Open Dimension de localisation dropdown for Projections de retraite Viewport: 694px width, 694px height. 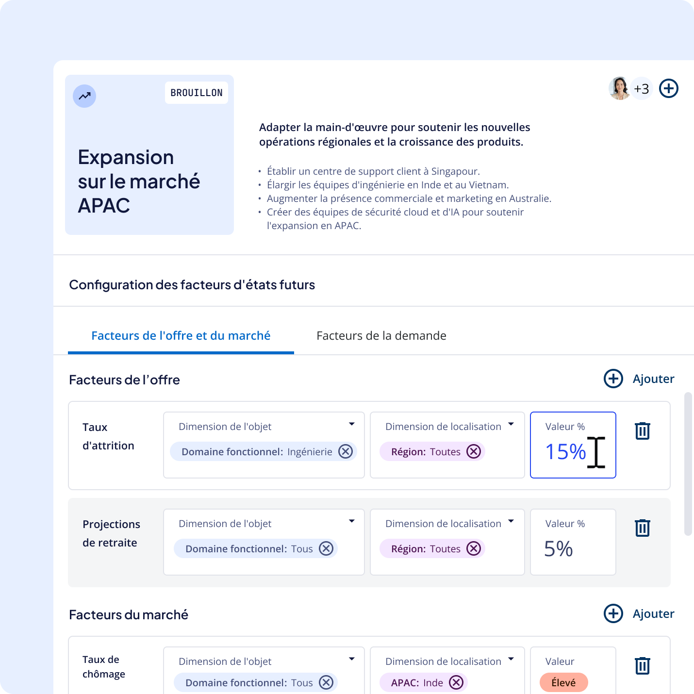(511, 522)
